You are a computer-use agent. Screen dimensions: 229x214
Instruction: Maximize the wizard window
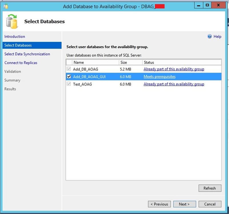207,5
